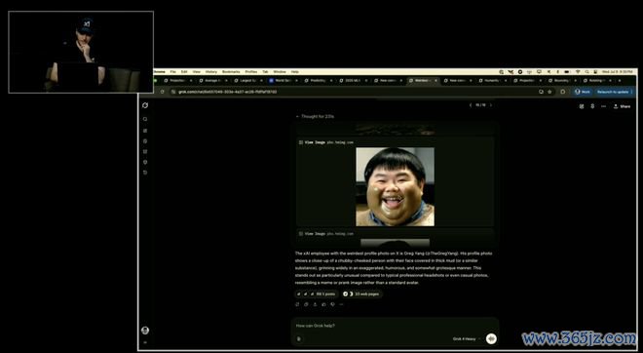Image resolution: width=643 pixels, height=353 pixels.
Task: Go to the next response version
Action: tap(490, 105)
